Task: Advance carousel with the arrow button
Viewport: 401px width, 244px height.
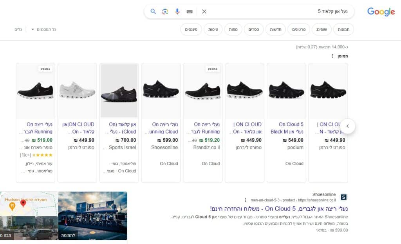Action: [x=348, y=126]
